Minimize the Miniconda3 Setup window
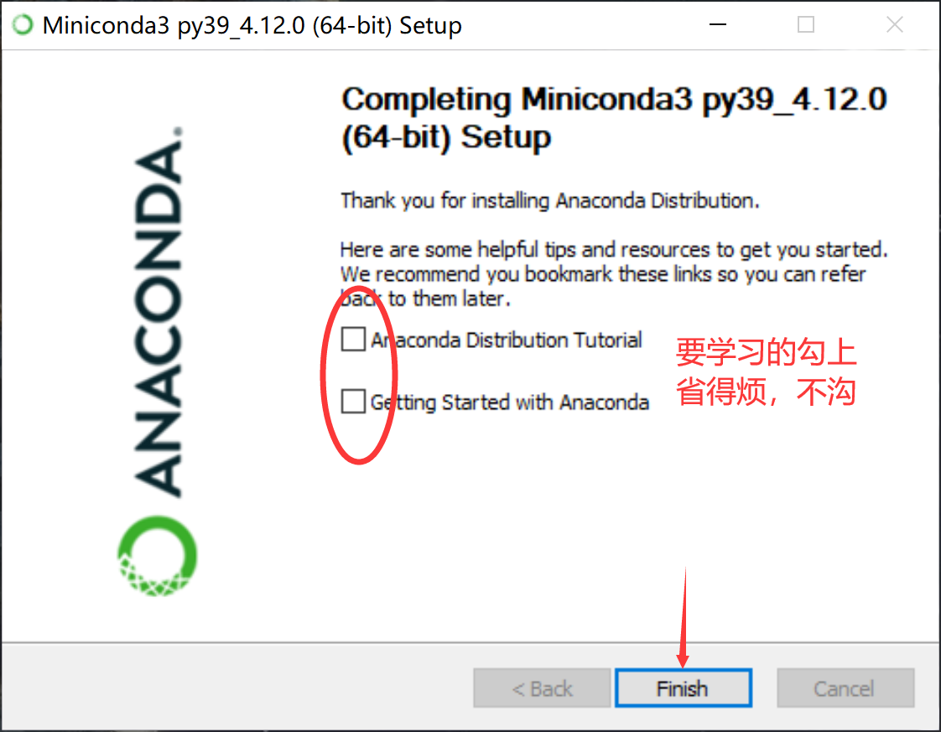The width and height of the screenshot is (941, 732). click(718, 24)
